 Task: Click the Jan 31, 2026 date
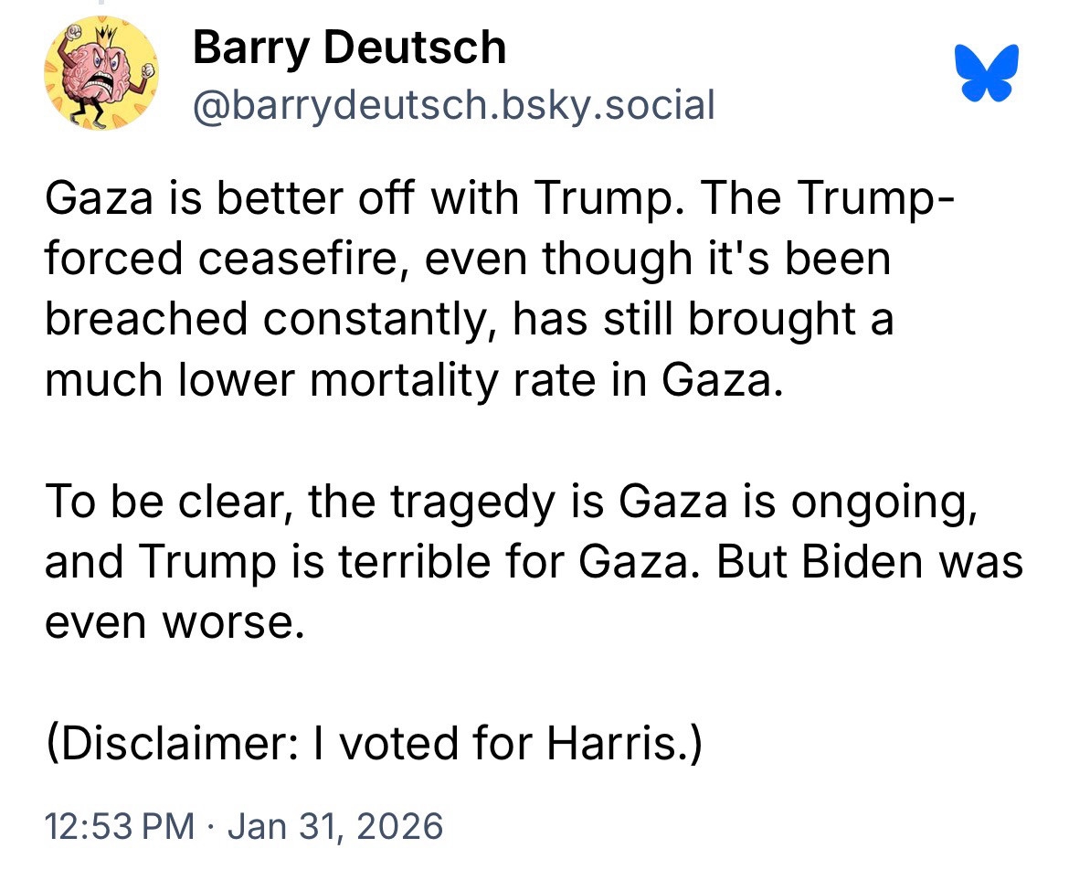334,826
